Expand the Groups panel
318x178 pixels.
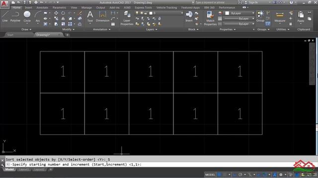pos(263,30)
